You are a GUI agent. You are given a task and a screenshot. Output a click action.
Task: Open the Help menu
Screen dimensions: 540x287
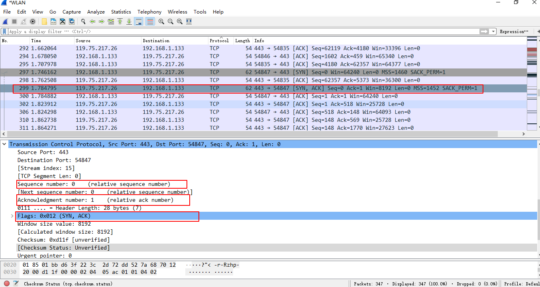click(x=218, y=12)
